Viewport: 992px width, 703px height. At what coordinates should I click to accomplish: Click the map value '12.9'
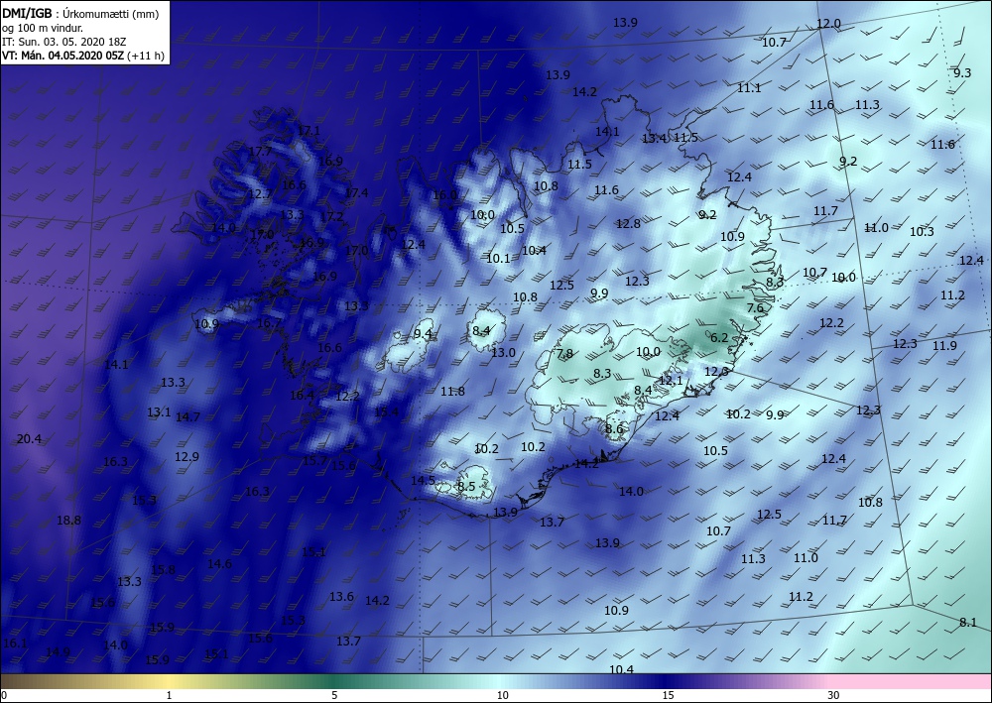click(x=187, y=456)
